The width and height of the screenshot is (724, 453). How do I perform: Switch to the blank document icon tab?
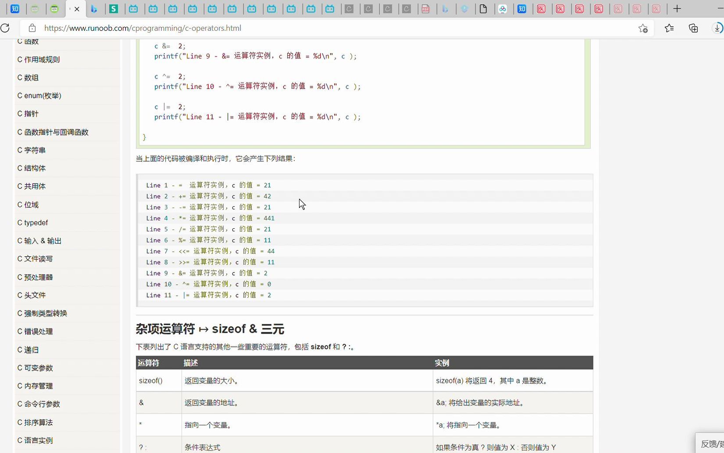tap(483, 9)
